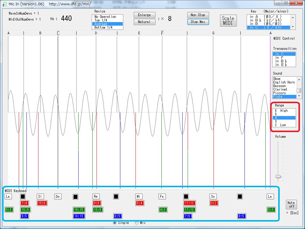
Task: Click the leftmost La key button
Action: pyautogui.click(x=8, y=196)
